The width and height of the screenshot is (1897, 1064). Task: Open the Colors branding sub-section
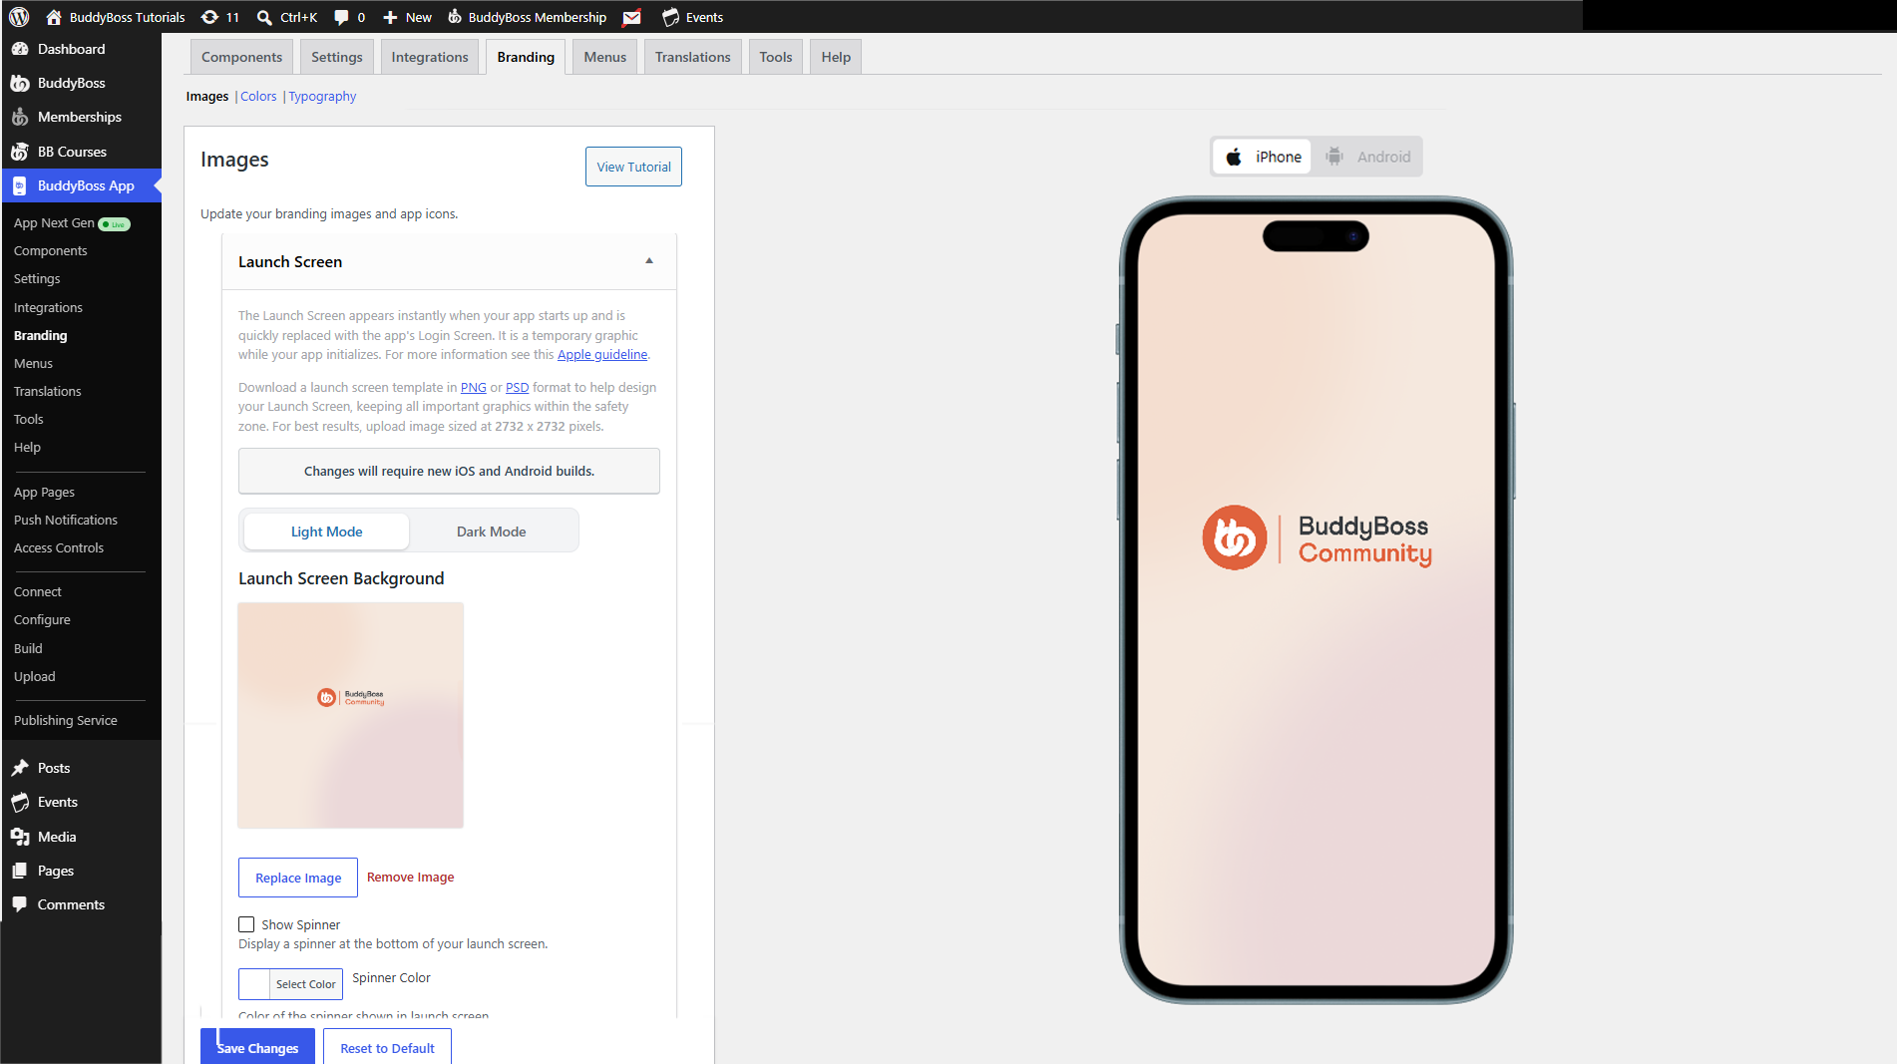click(x=258, y=96)
